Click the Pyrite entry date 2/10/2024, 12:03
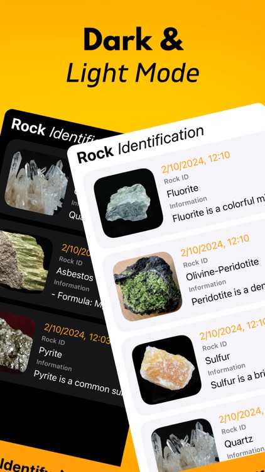 (x=77, y=334)
